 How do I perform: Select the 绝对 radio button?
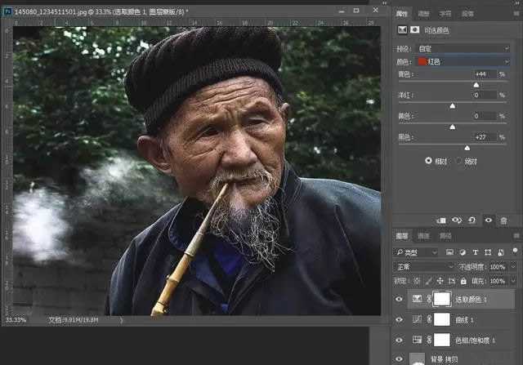[460, 161]
